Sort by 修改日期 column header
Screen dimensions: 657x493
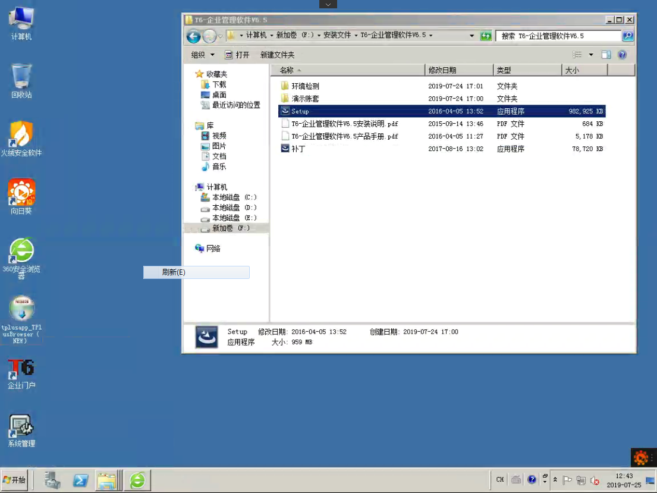click(x=459, y=70)
